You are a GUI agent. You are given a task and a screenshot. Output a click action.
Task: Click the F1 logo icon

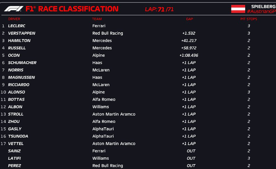pyautogui.click(x=13, y=9)
